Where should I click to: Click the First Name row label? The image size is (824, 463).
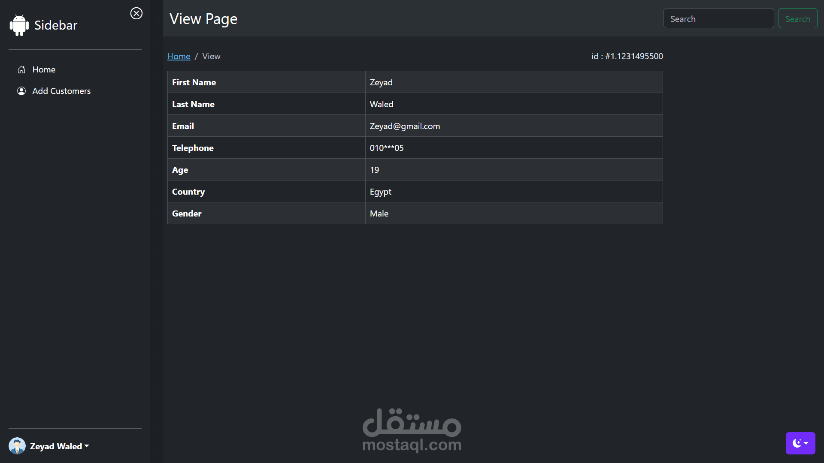pos(194,82)
